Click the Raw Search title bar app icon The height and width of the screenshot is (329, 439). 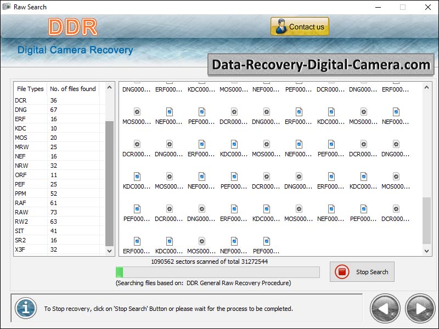coord(7,7)
